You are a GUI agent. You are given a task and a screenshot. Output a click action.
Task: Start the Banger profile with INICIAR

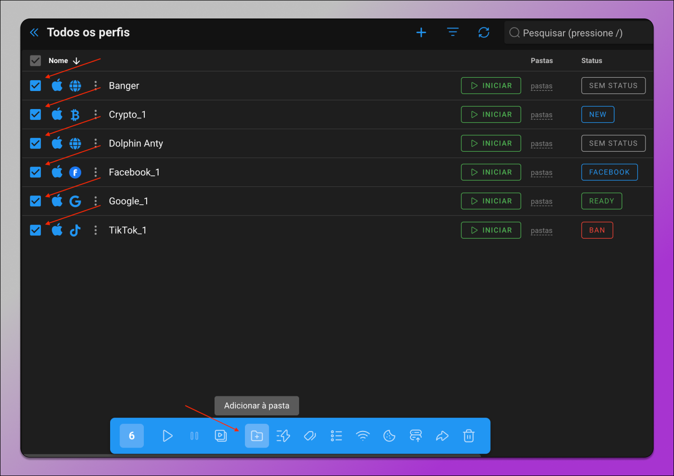coord(491,85)
